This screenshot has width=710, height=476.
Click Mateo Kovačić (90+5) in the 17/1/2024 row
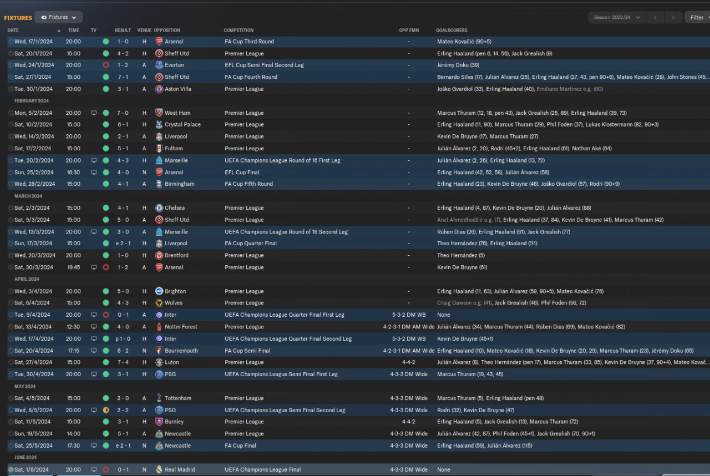click(x=464, y=42)
